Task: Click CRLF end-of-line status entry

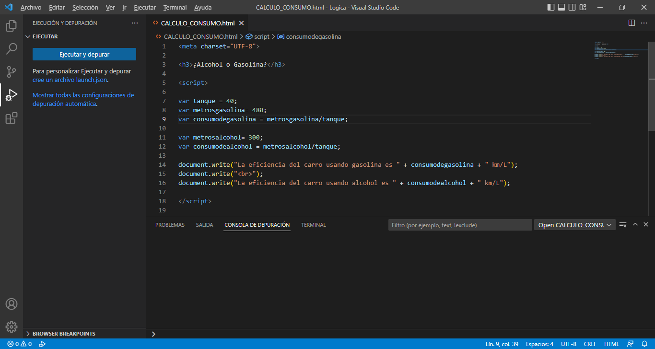Action: tap(590, 344)
